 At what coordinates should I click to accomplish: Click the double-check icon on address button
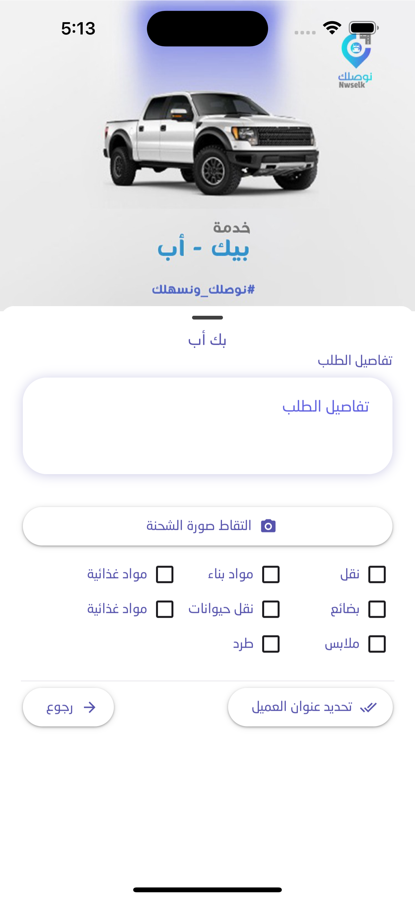click(369, 707)
